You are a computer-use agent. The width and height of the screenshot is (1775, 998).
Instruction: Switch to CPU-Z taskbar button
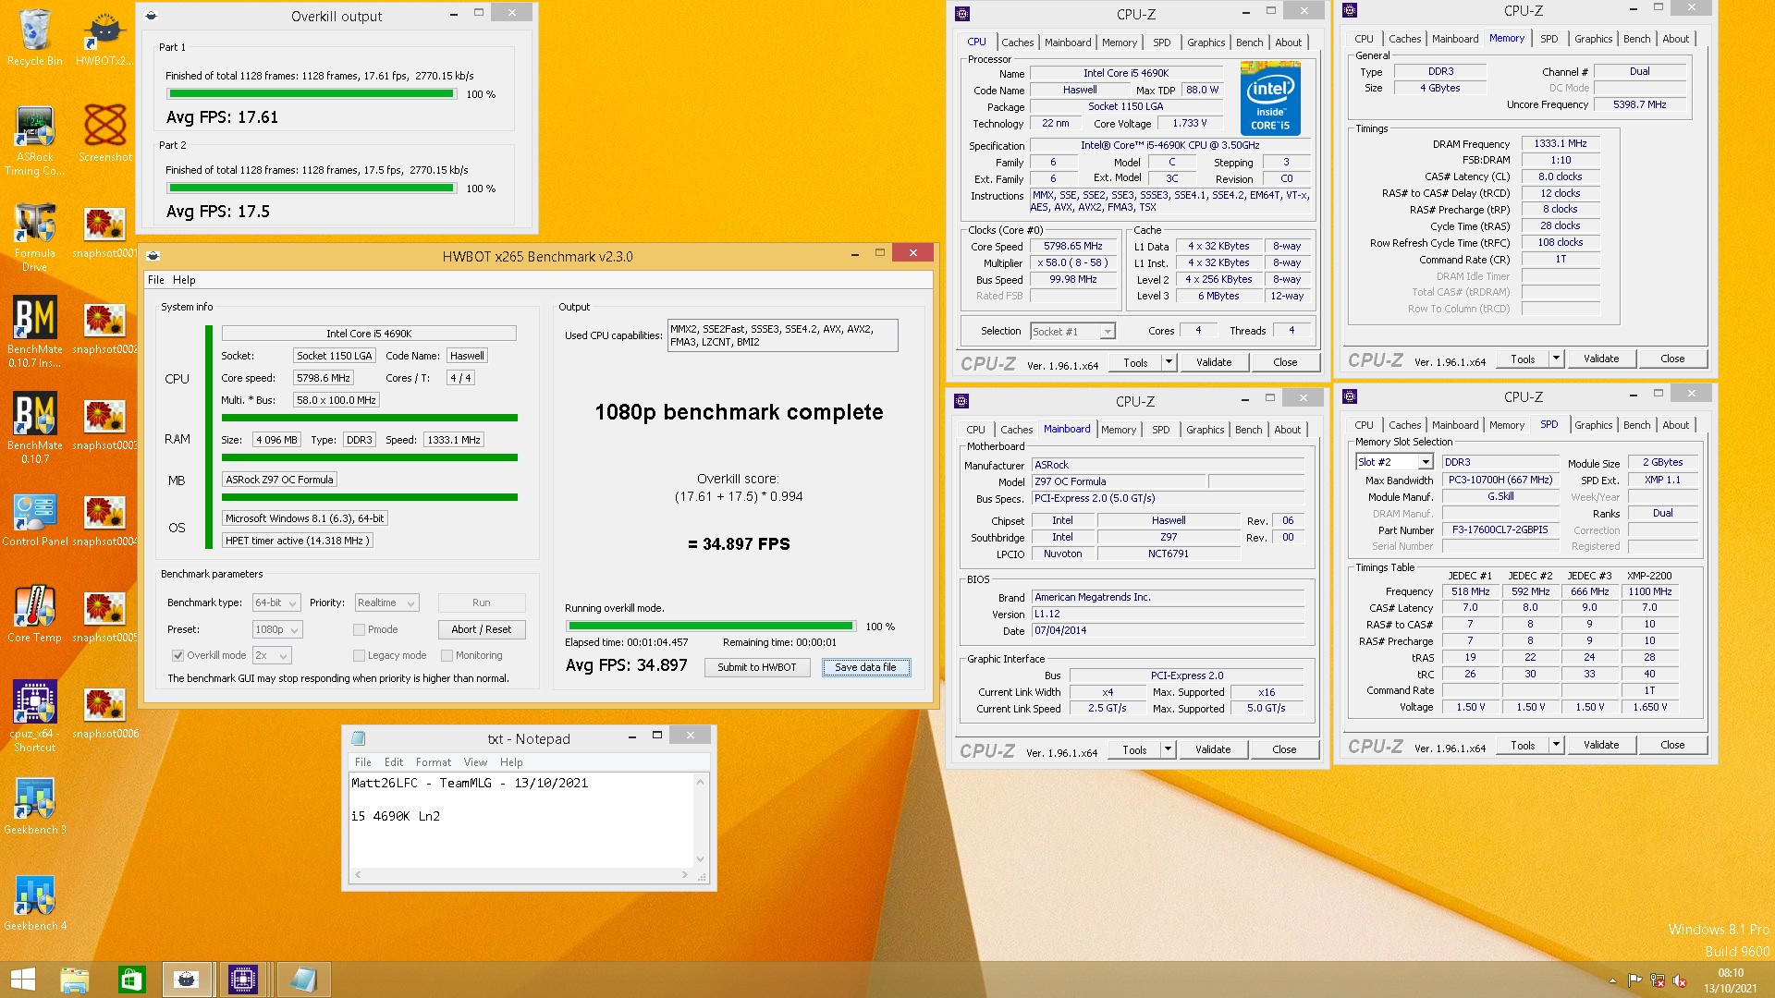pos(243,980)
